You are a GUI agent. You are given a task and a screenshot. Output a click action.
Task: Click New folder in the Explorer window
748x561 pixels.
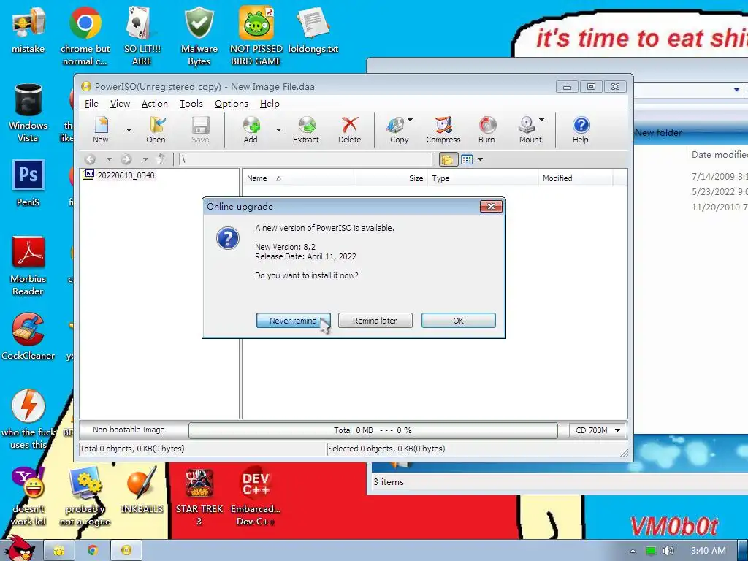coord(658,133)
